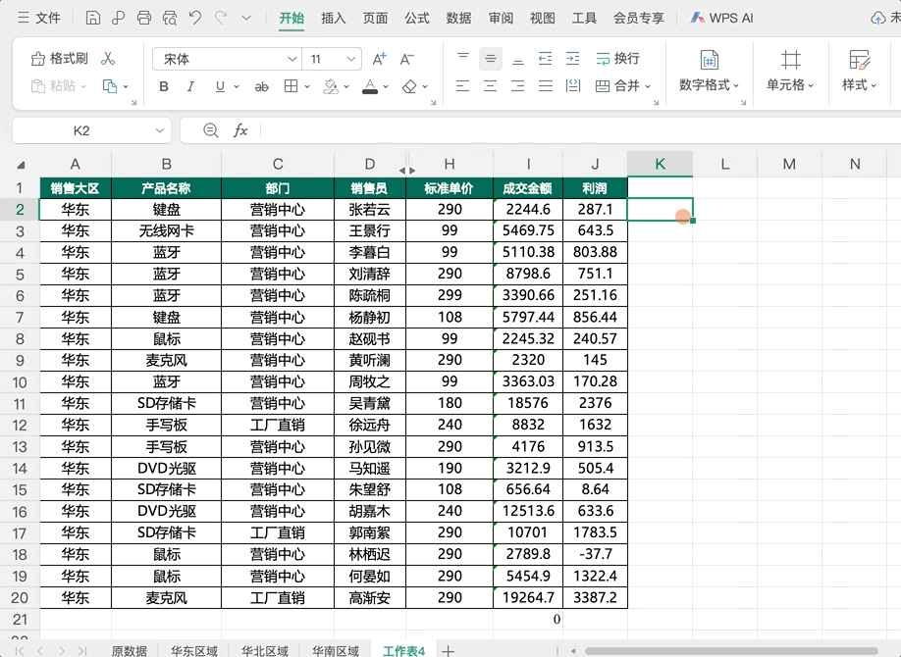The image size is (901, 657).
Task: Apply distributed alignment icon
Action: point(573,86)
